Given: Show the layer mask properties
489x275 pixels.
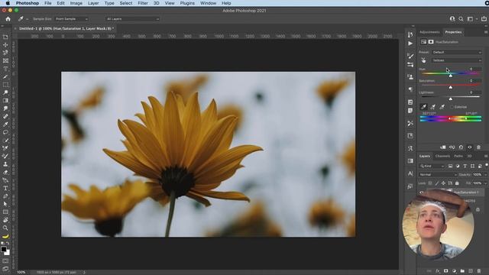Looking at the screenshot, I should coord(431,42).
